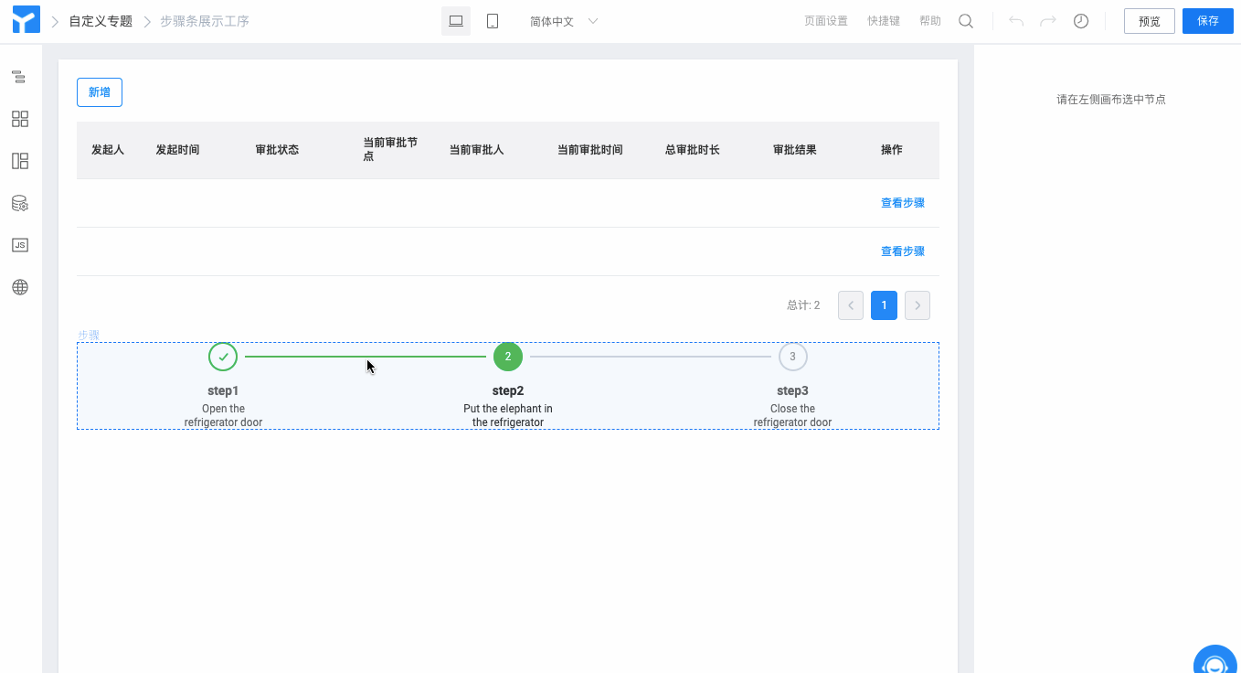Viewport: 1241px width, 673px height.
Task: Click the redo arrow icon
Action: (x=1048, y=21)
